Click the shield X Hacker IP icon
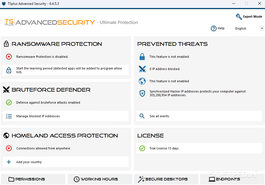 pyautogui.click(x=142, y=93)
